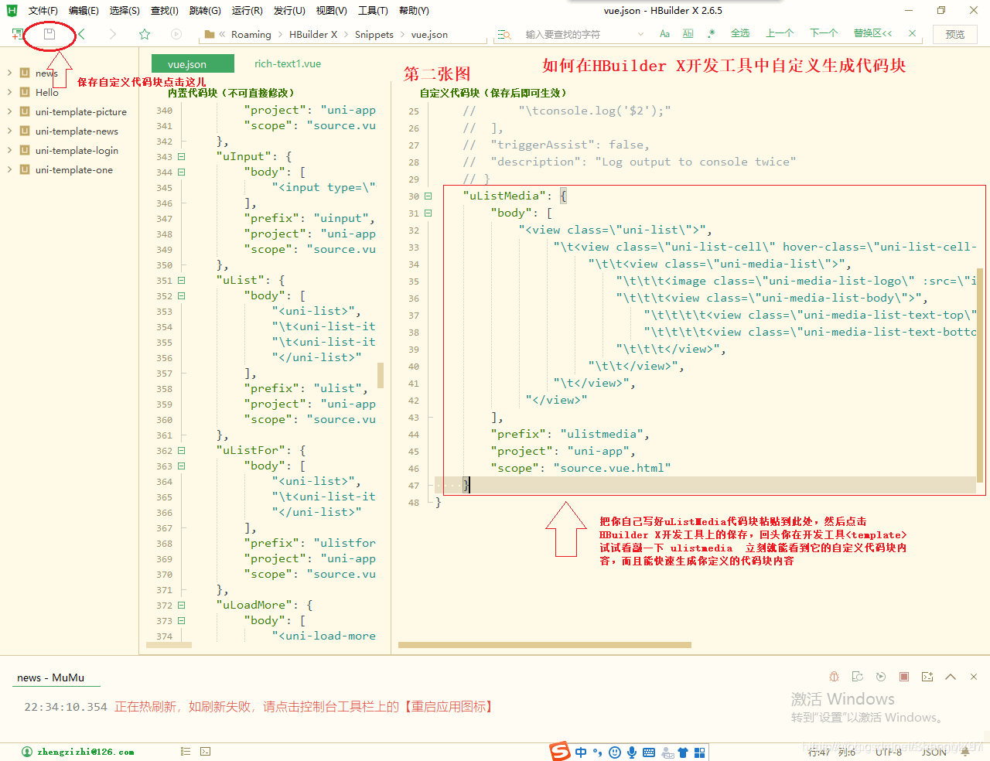
Task: Go back with the left arrow
Action: (x=82, y=34)
